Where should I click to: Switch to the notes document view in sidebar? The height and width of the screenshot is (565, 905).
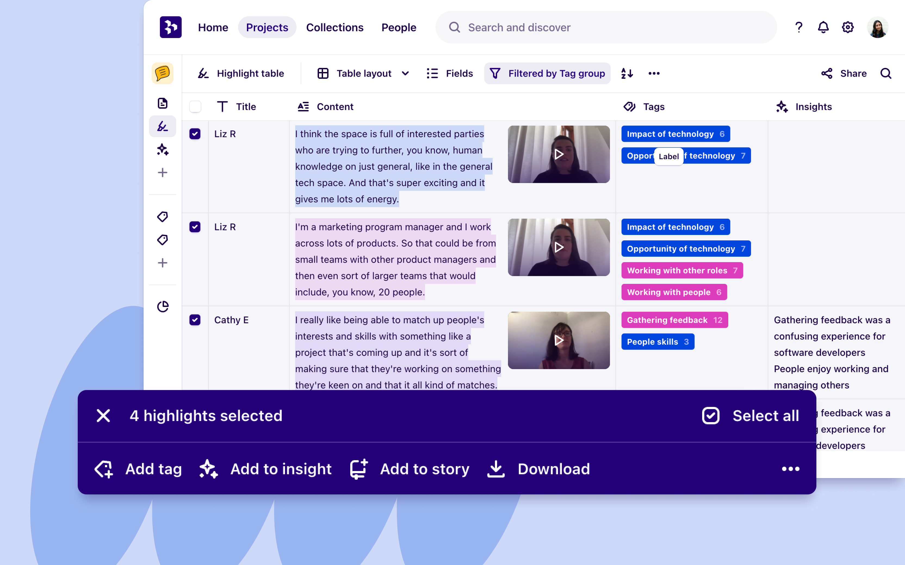[162, 103]
